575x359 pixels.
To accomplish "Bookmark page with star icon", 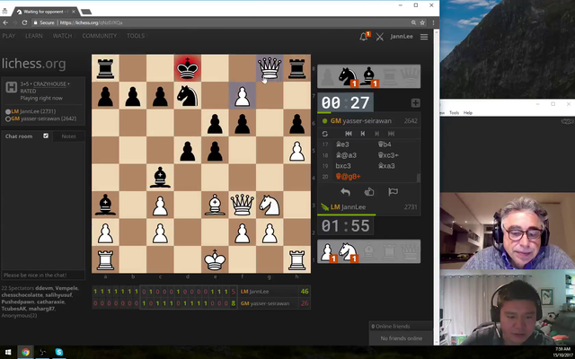I will point(422,22).
